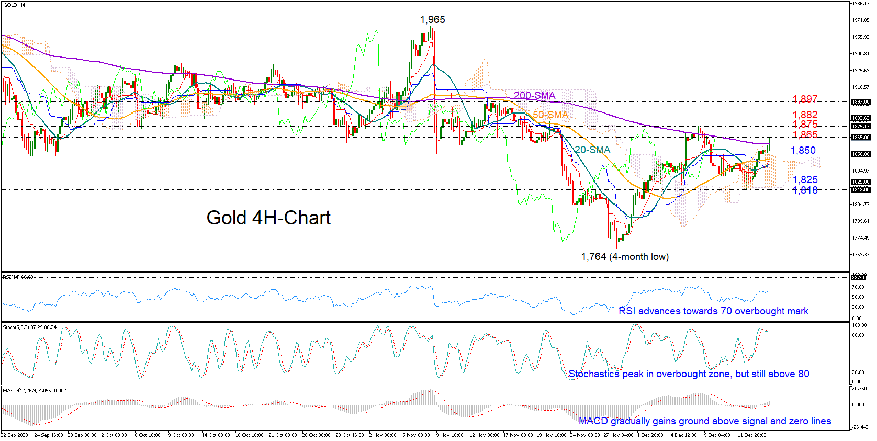Click 1986.17 on the price axis
The width and height of the screenshot is (877, 441).
[861, 4]
